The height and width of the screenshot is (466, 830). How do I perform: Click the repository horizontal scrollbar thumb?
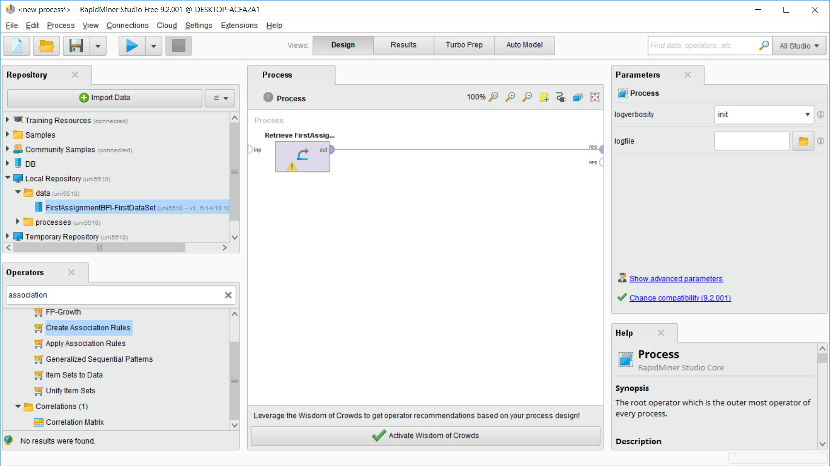point(99,248)
